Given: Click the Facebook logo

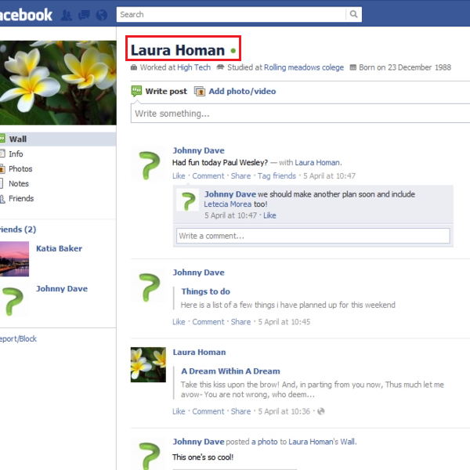Looking at the screenshot, I should click(x=26, y=15).
